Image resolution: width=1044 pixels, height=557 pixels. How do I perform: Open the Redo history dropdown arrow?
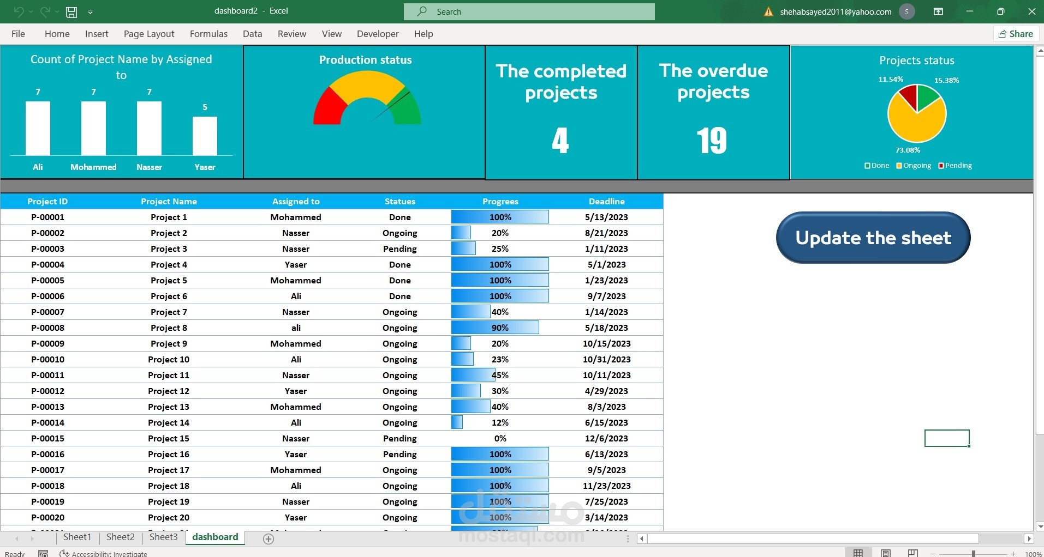pyautogui.click(x=57, y=11)
